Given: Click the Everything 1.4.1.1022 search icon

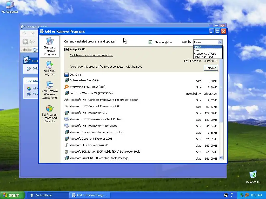Looking at the screenshot, I should (x=66, y=87).
